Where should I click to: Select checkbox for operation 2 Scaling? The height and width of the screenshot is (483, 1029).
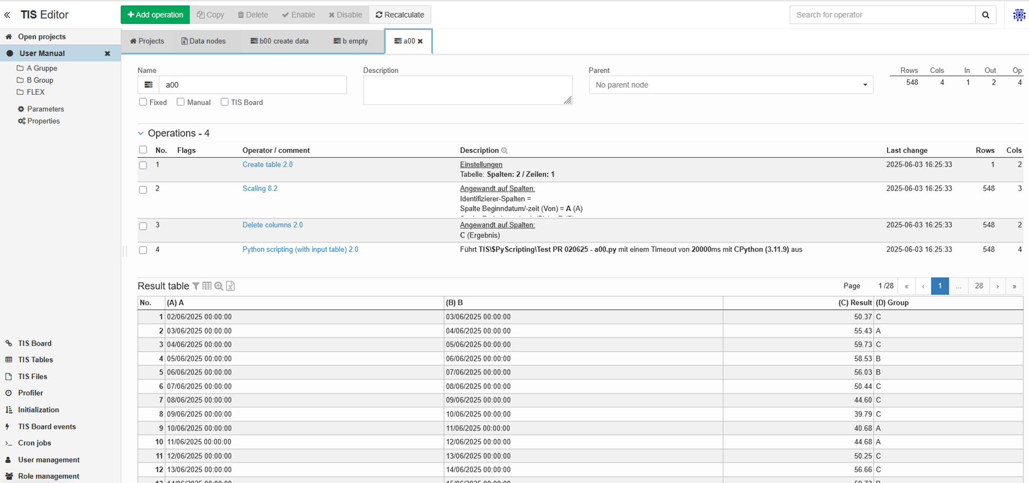click(143, 189)
